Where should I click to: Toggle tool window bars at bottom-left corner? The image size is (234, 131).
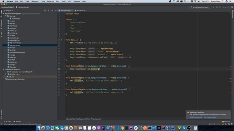pos(1,124)
